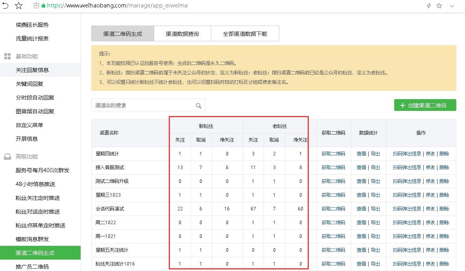
Task: Click 获取二维码 for 粉丝关注统计1016
Action: (333, 264)
